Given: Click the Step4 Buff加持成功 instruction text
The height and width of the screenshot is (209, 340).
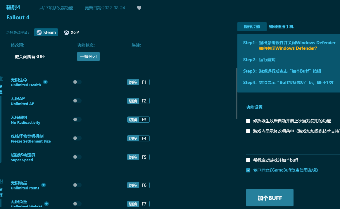Looking at the screenshot, I should click(288, 83).
